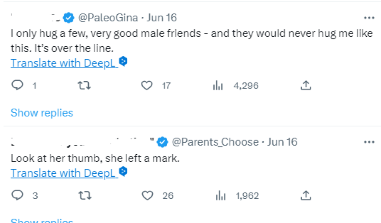
Task: Click the verified badge next to @PaleoGina
Action: tap(68, 18)
